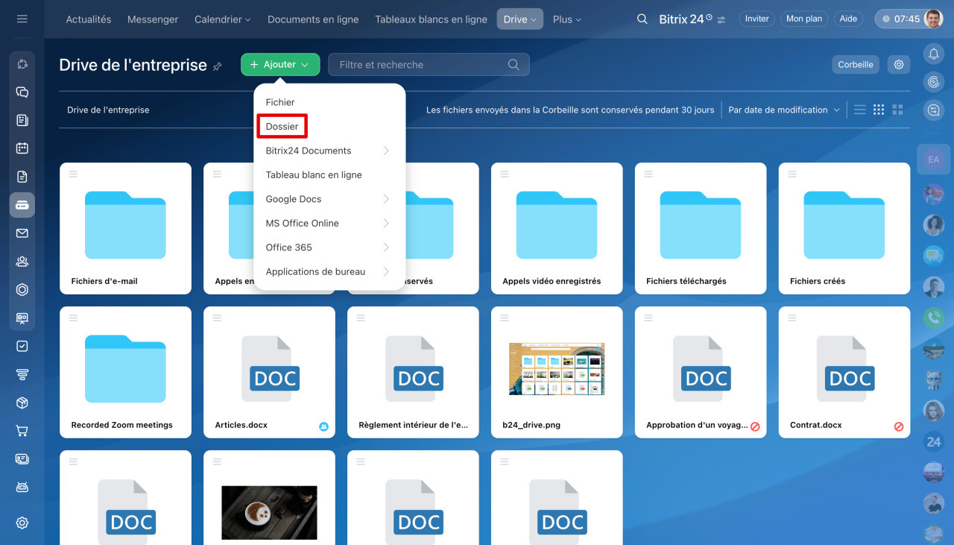Screen dimensions: 954x545
Task: Click the search magnifier in top bar
Action: tap(642, 19)
